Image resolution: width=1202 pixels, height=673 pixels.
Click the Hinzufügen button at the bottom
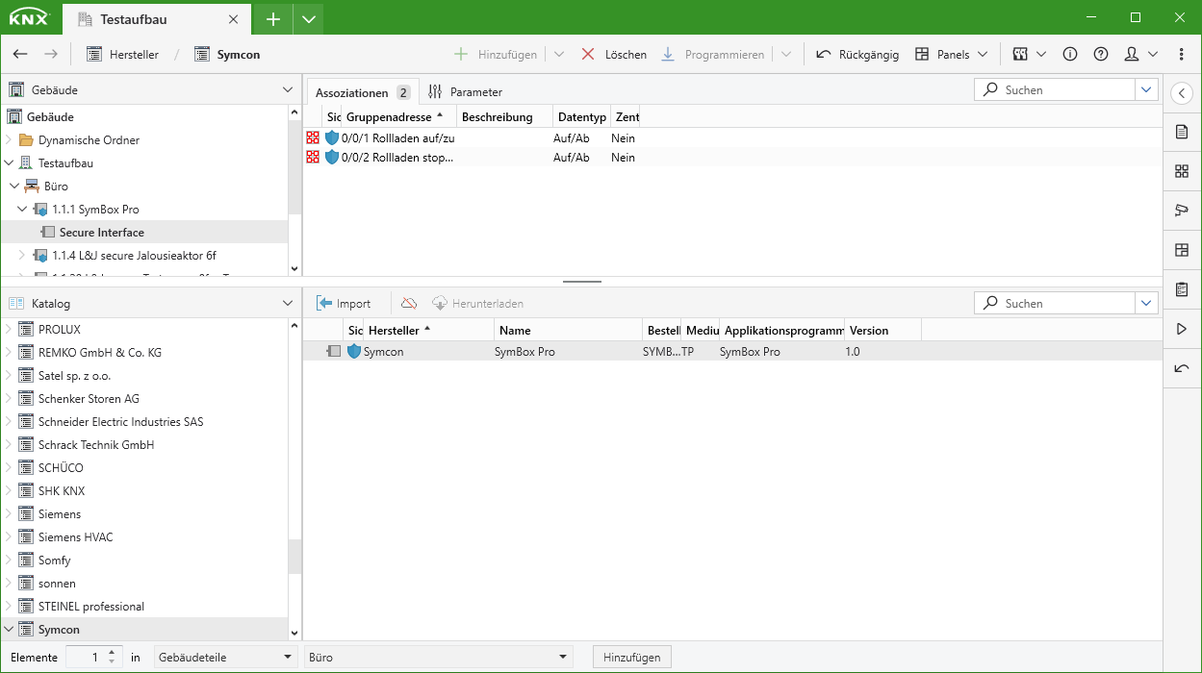(x=631, y=657)
